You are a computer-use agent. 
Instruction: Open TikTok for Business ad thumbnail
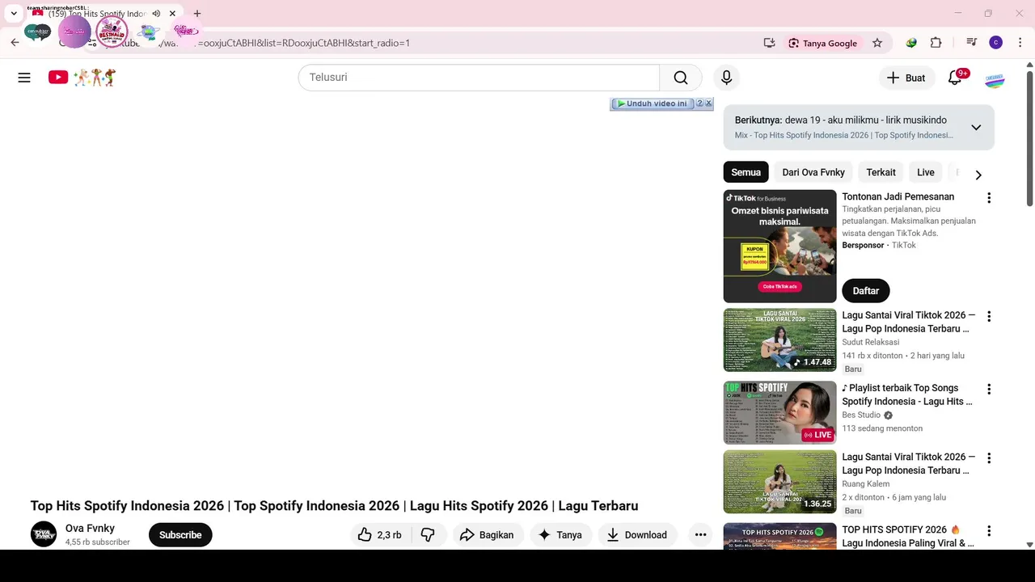[779, 247]
